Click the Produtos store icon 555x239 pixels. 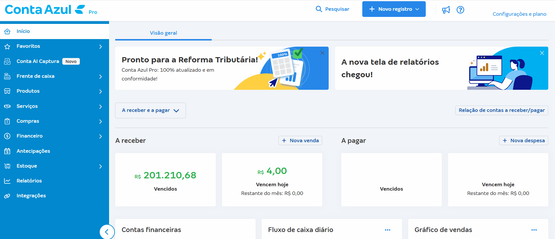tap(7, 91)
